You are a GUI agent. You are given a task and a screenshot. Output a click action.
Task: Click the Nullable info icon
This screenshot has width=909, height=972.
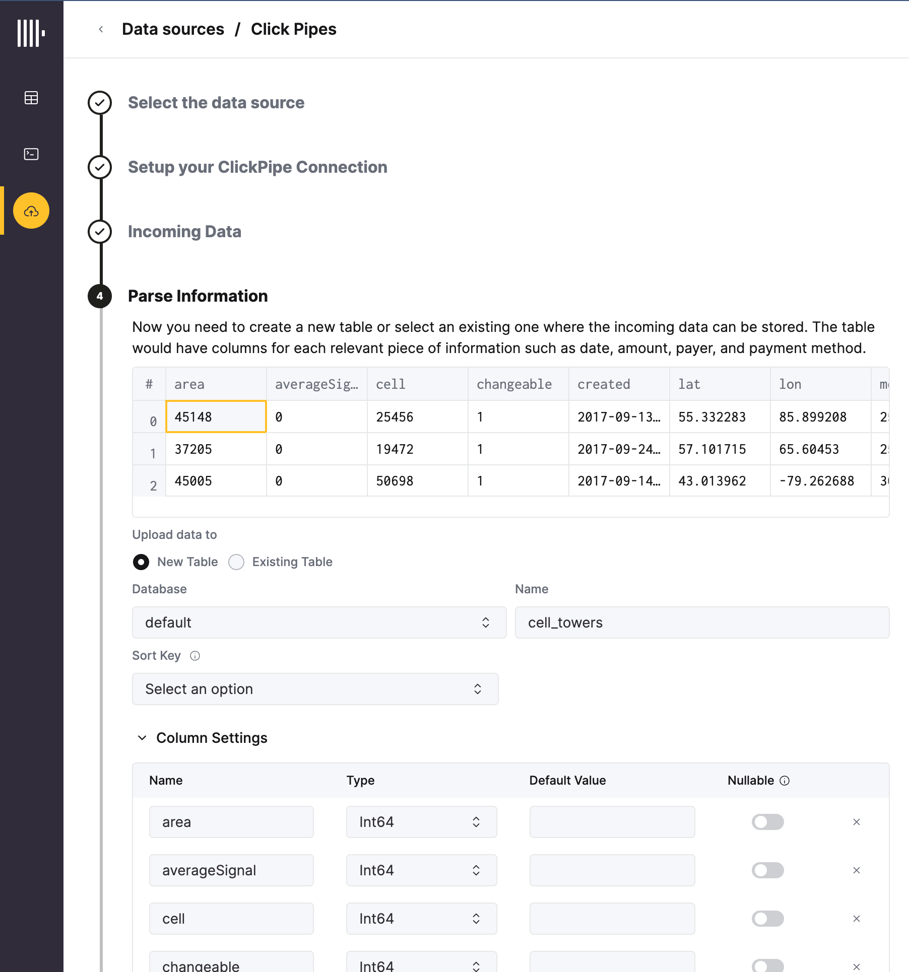tap(785, 781)
